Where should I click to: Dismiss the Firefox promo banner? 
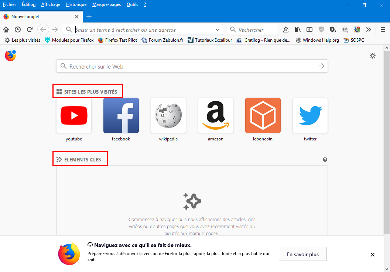pyautogui.click(x=372, y=255)
